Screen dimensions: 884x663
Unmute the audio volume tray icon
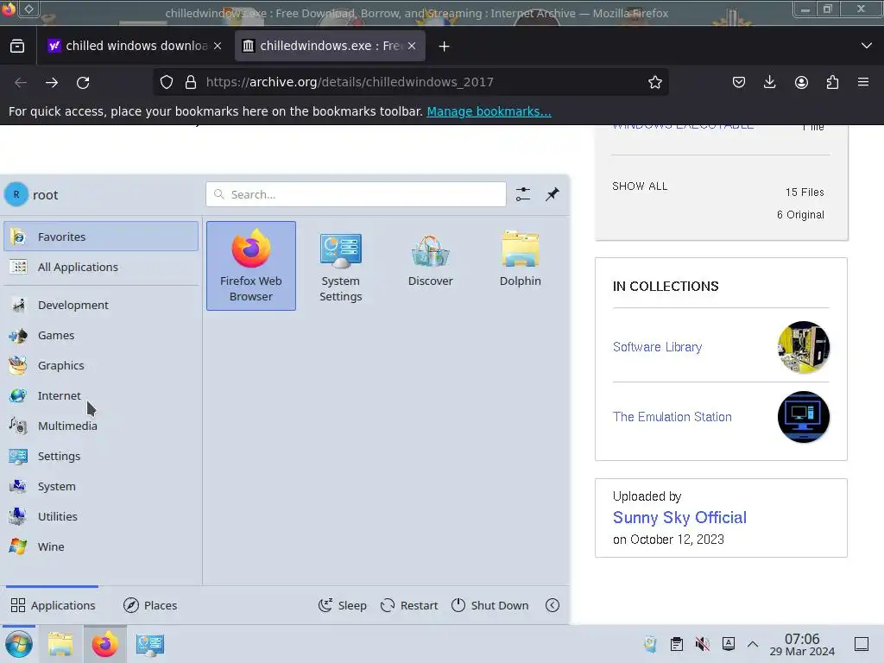coord(703,644)
